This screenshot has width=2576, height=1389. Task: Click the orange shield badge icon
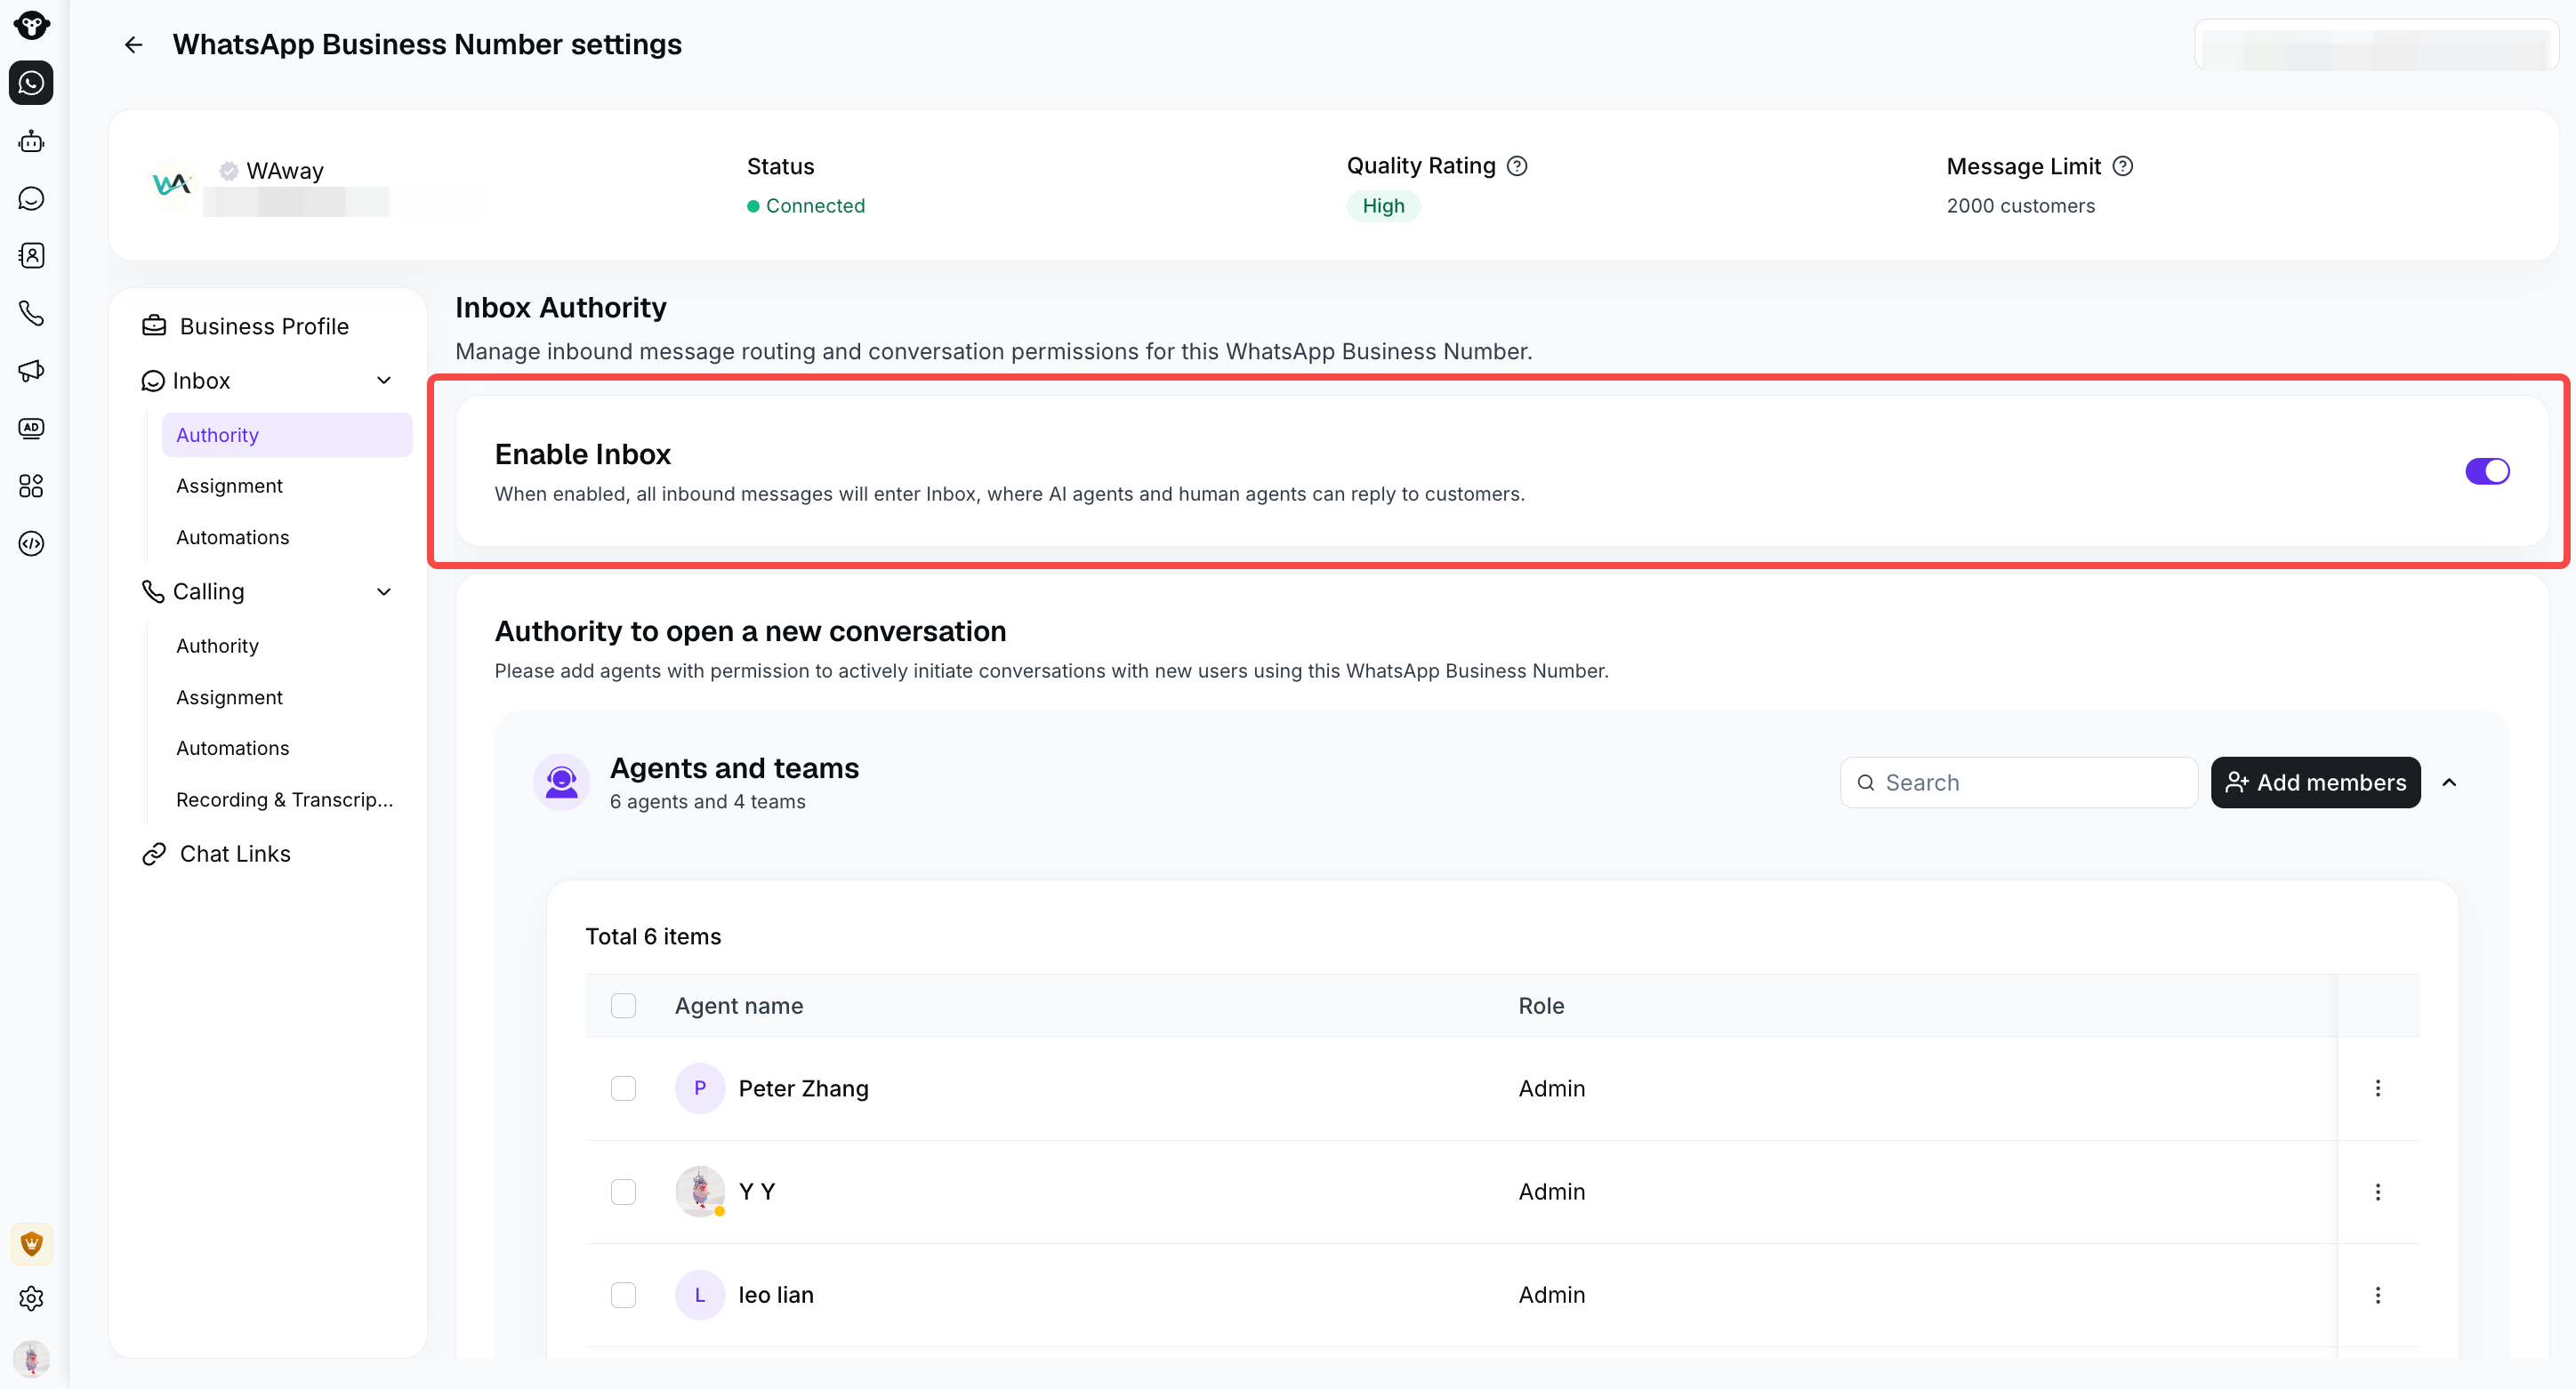[31, 1243]
